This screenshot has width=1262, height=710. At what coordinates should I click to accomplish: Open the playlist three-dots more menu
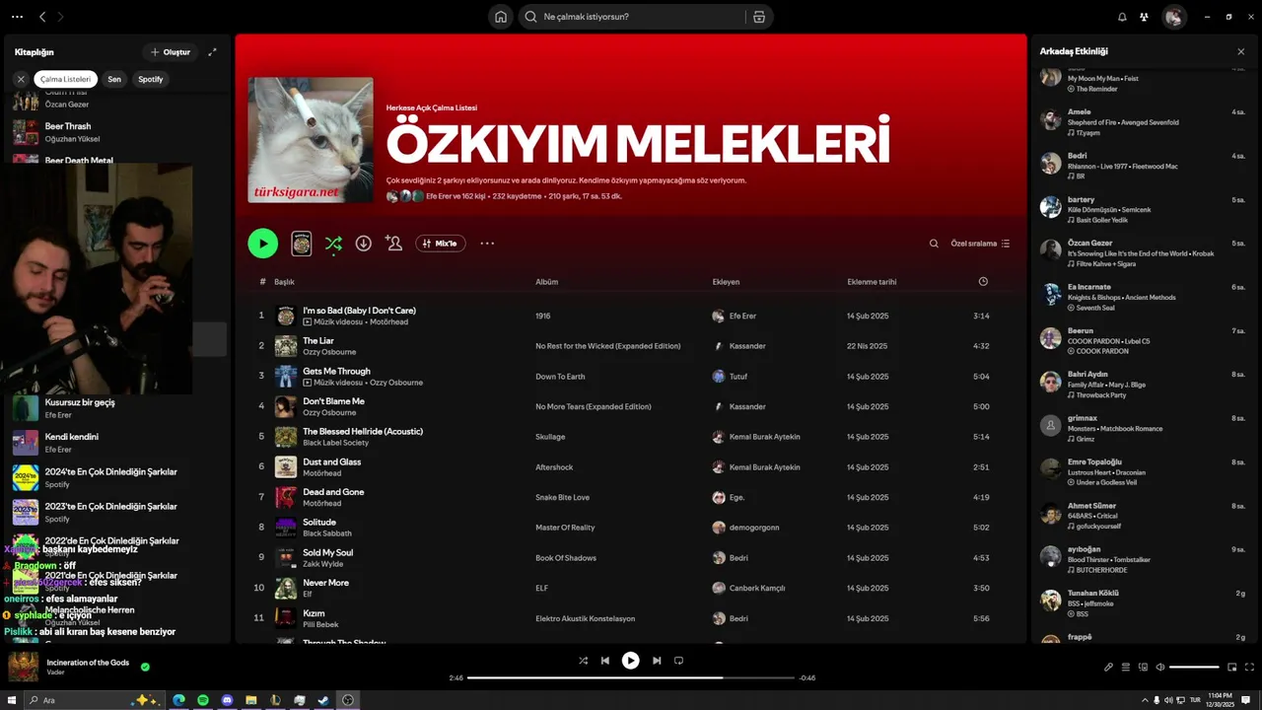point(487,244)
